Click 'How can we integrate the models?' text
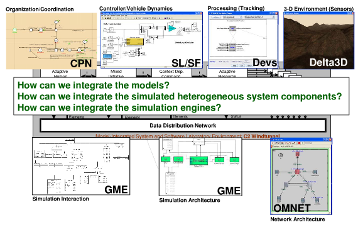358x227 pixels. [94, 86]
